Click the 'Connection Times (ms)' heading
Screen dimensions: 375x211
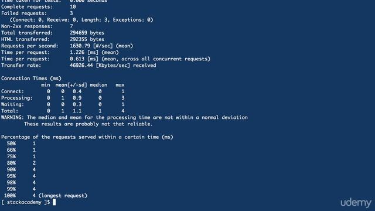click(x=31, y=79)
